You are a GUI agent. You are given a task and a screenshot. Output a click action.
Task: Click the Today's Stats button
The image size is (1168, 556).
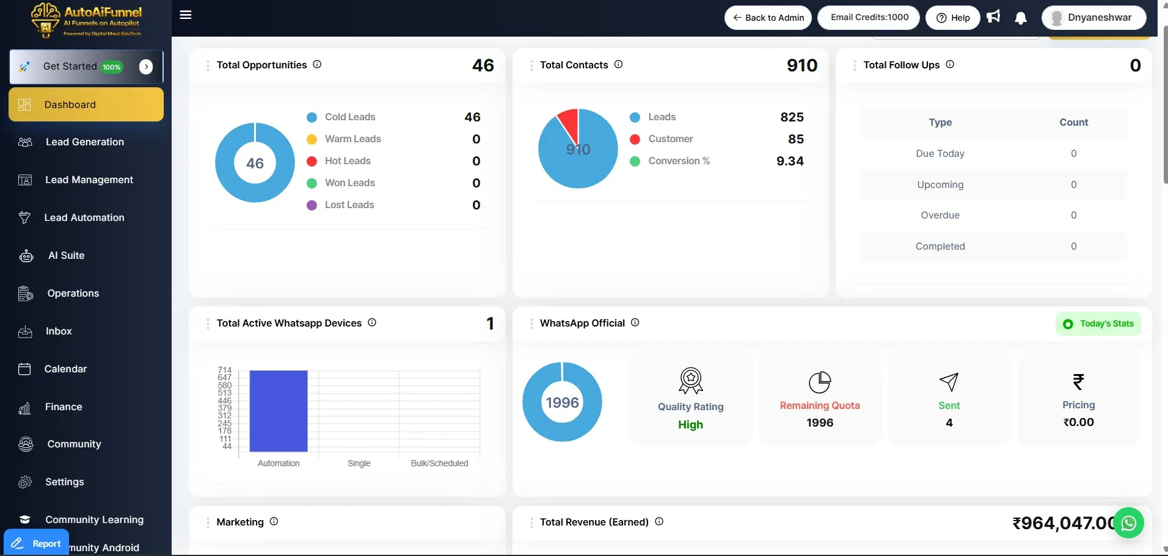(x=1098, y=323)
